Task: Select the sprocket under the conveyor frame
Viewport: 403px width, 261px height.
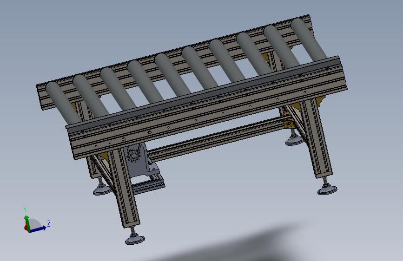Action: (x=133, y=156)
